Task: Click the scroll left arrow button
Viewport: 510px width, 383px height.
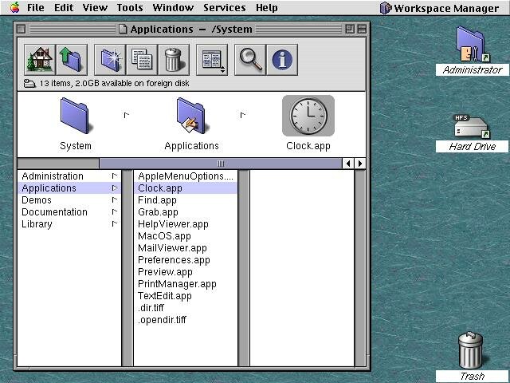Action: click(348, 164)
